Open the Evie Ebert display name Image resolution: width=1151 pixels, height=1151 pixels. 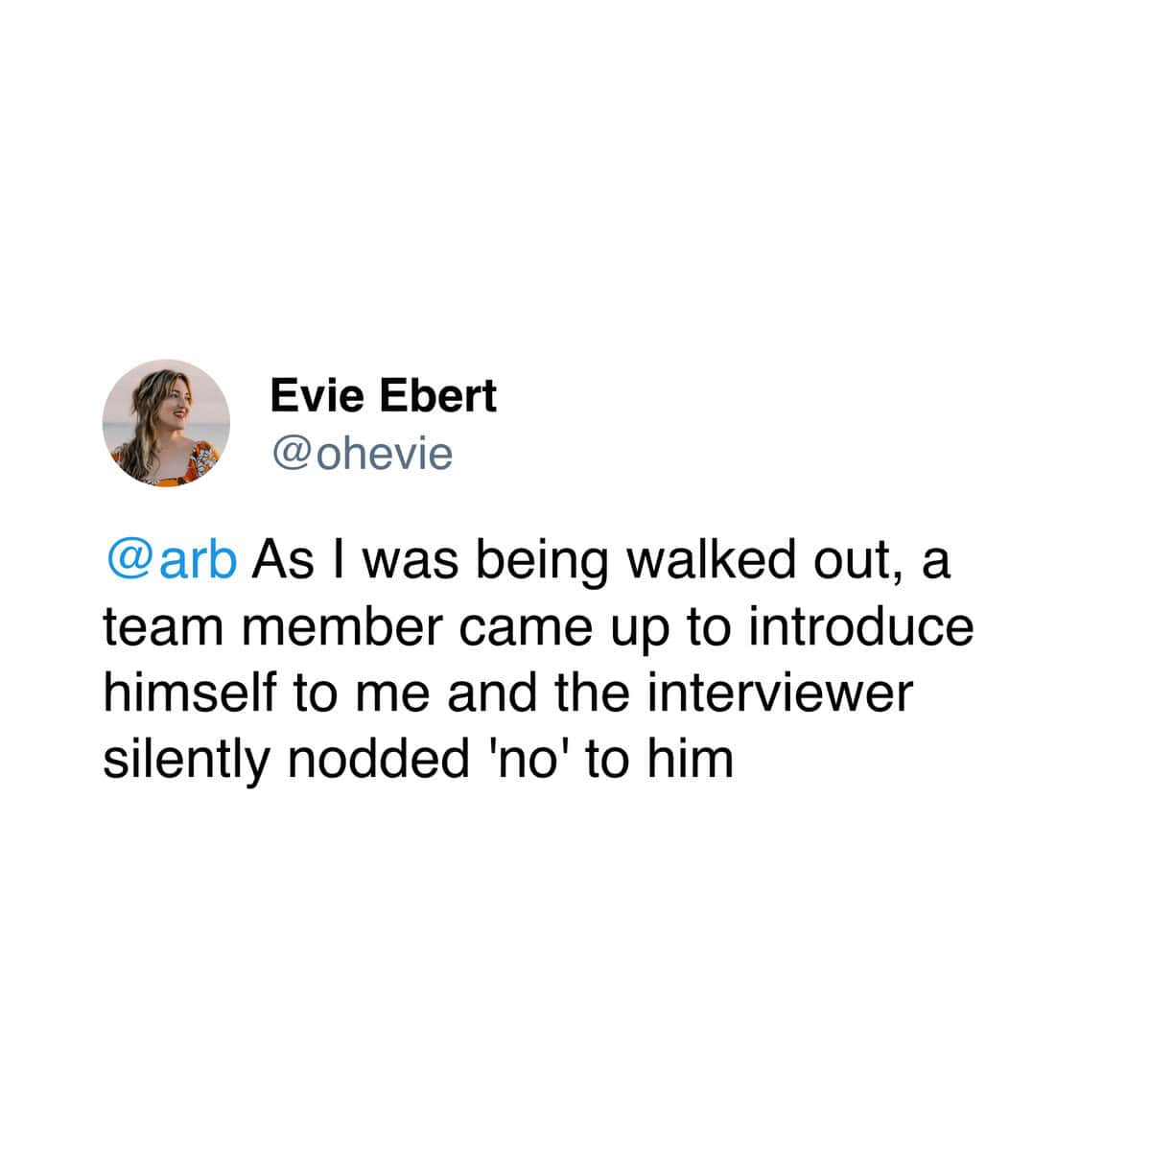tap(384, 396)
